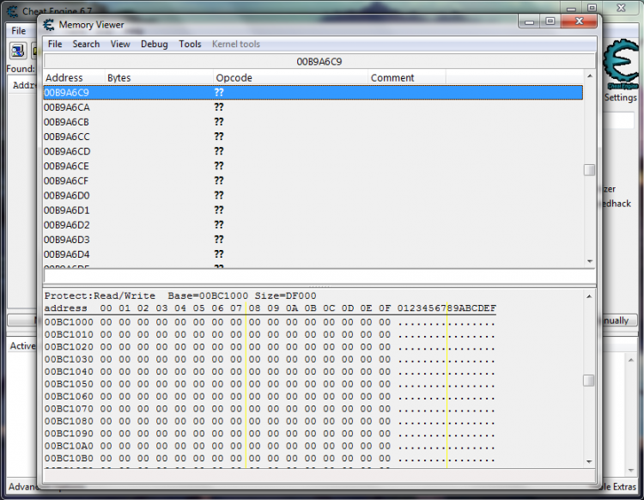Viewport: 644px width, 500px height.
Task: Click scrollbar down arrow in Cheat Engine address list
Action: [x=631, y=471]
